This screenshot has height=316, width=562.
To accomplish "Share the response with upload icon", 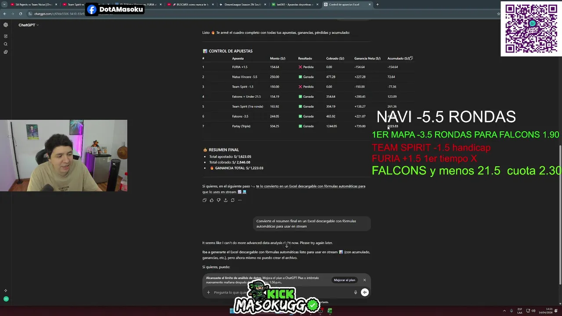I will tap(226, 200).
